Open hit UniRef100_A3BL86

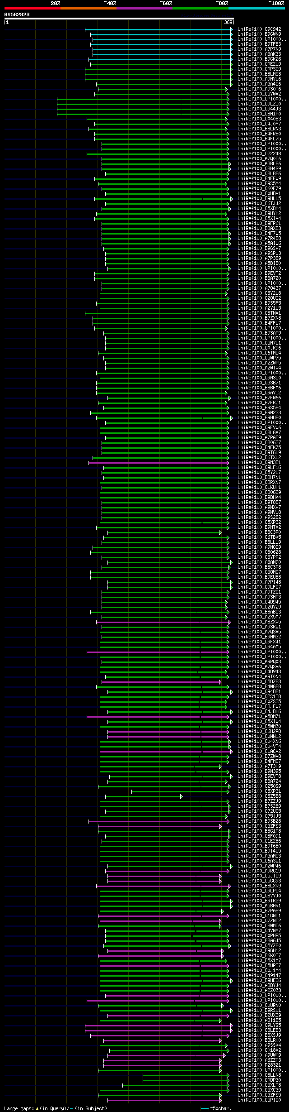coord(259,163)
